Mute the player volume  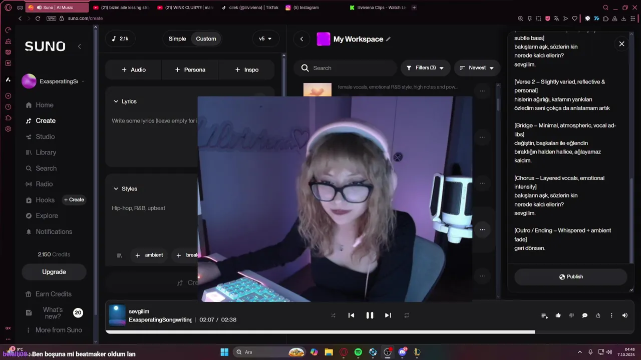(624, 315)
